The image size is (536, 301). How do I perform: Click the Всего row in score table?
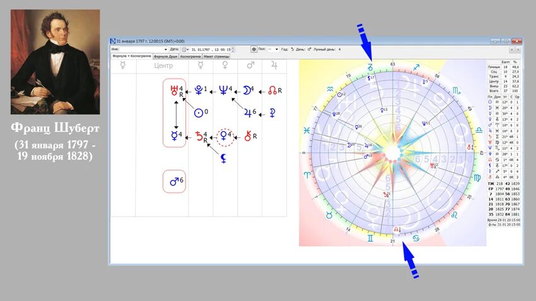click(x=504, y=91)
